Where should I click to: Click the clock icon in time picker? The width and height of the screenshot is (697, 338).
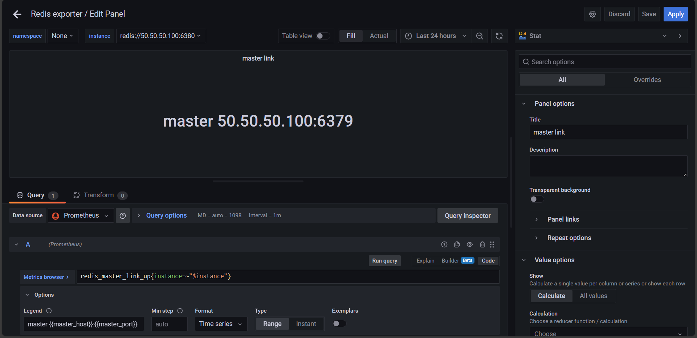point(408,36)
